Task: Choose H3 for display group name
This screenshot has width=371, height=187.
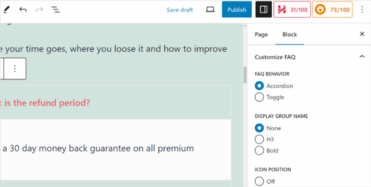Action: tap(259, 139)
